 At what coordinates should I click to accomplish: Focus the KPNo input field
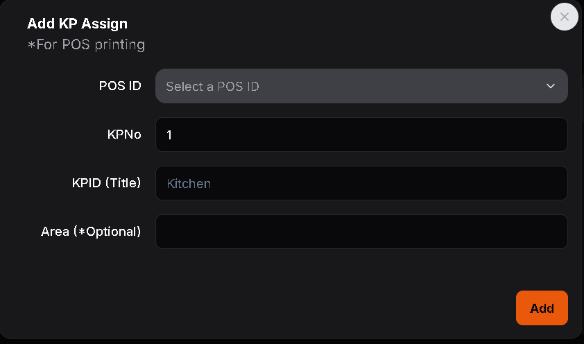click(361, 135)
